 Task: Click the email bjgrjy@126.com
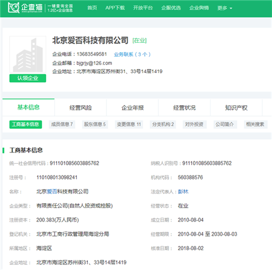94,63
